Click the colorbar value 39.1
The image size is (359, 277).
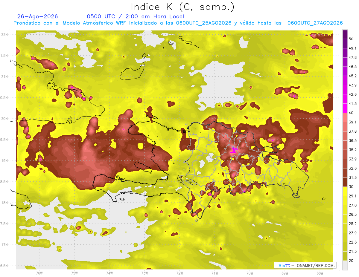(353, 122)
